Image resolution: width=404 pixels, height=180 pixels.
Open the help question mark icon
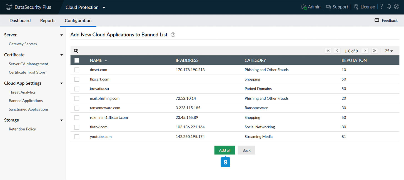[382, 7]
